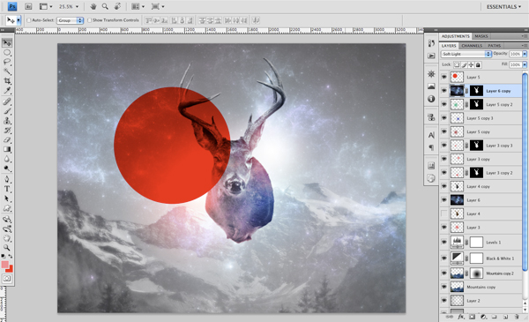Select the Brush tool

(7, 111)
